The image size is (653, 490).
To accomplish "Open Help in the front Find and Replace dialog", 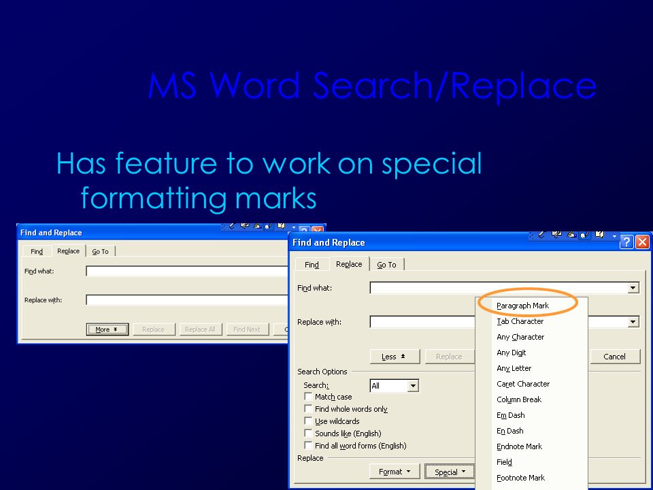I will 626,242.
